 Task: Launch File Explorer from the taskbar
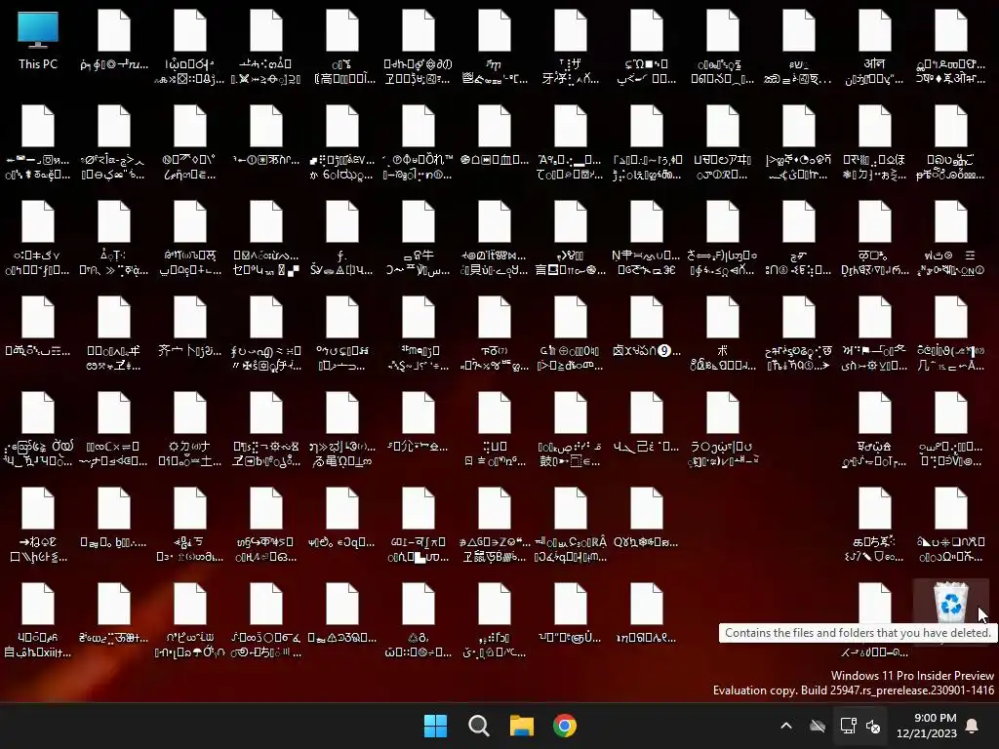pyautogui.click(x=522, y=726)
